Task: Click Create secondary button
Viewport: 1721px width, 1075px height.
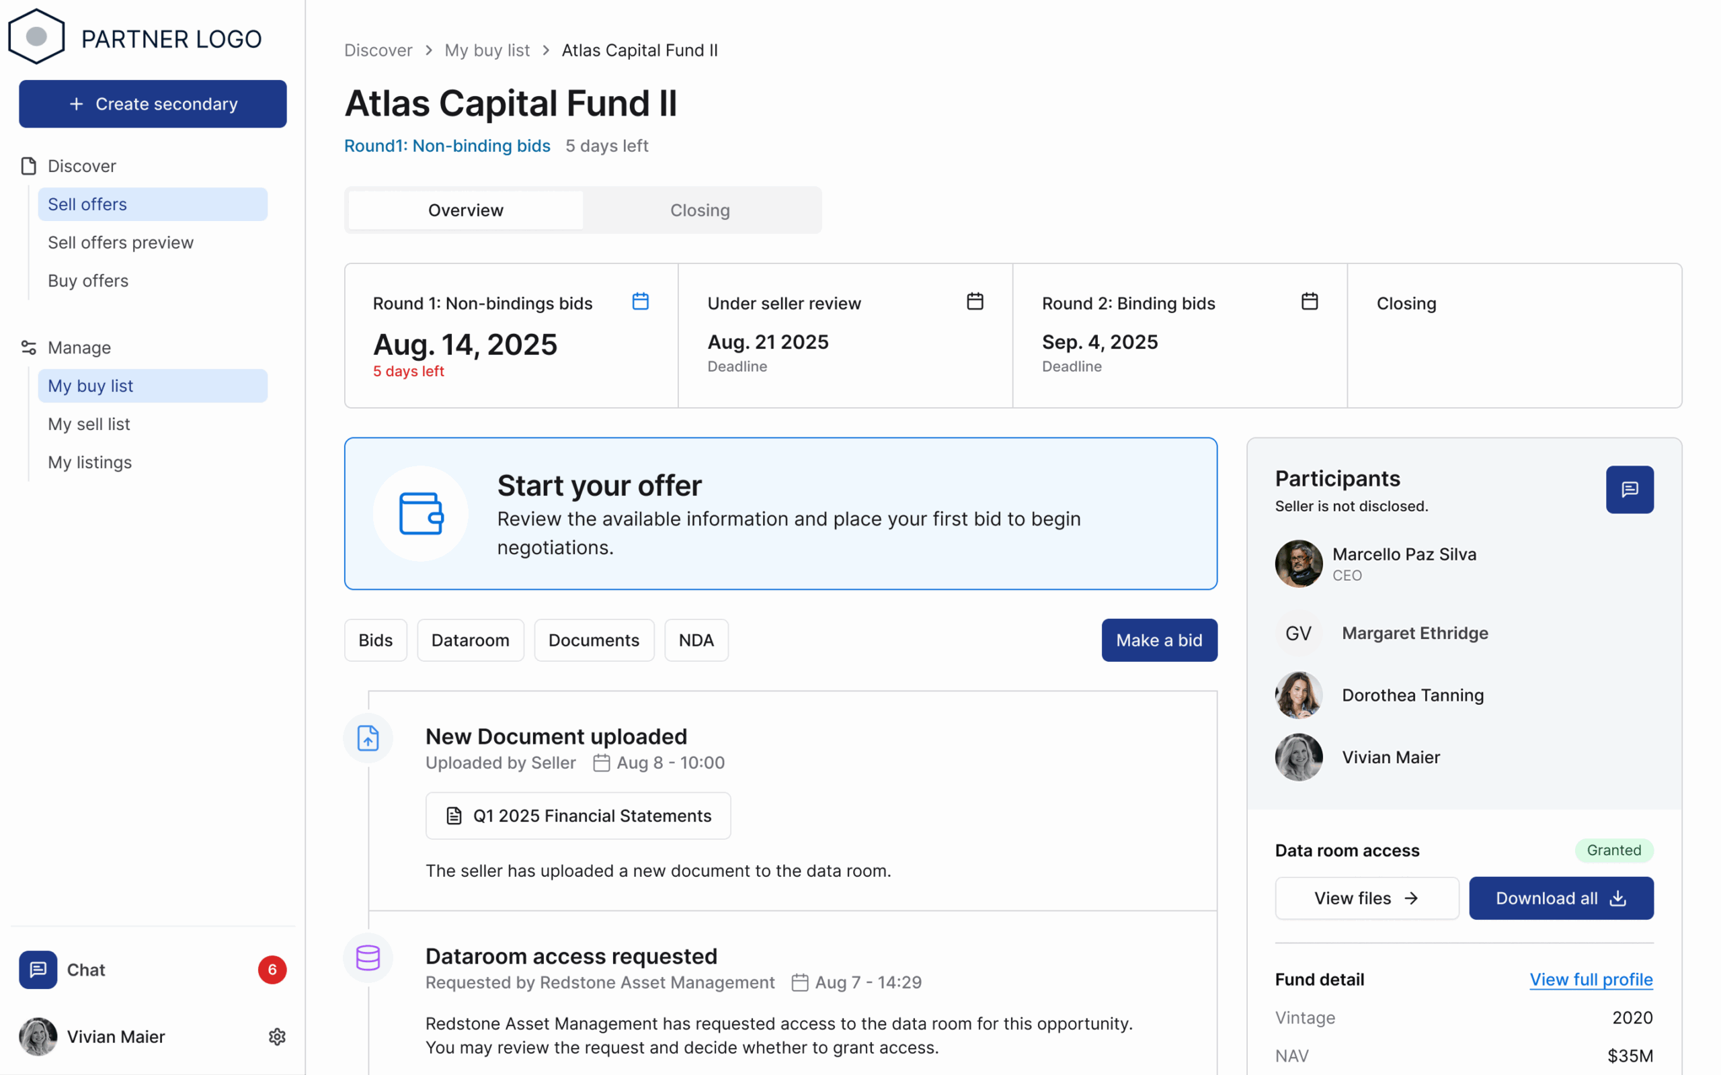Action: [x=153, y=103]
